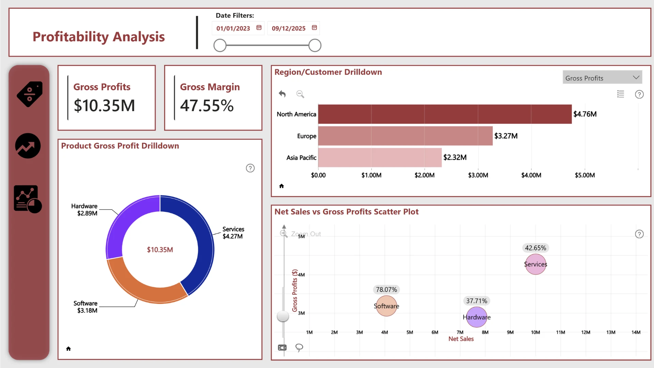Select the North America bar
The image size is (654, 368).
pyautogui.click(x=445, y=114)
